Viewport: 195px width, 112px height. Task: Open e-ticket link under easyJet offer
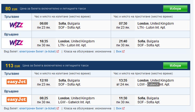coord(38,108)
